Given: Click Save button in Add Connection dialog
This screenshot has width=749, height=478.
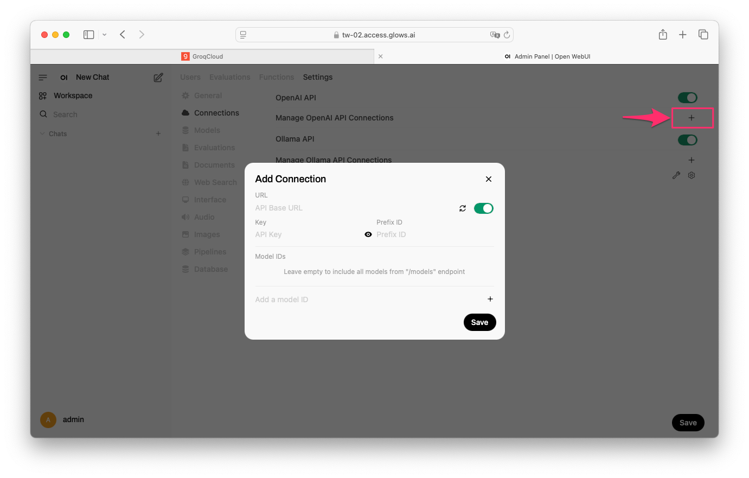Looking at the screenshot, I should 480,322.
